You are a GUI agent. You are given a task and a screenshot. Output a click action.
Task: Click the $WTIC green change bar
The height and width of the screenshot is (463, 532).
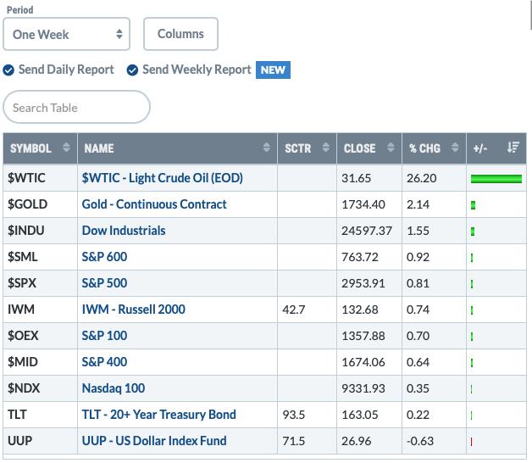pyautogui.click(x=496, y=179)
